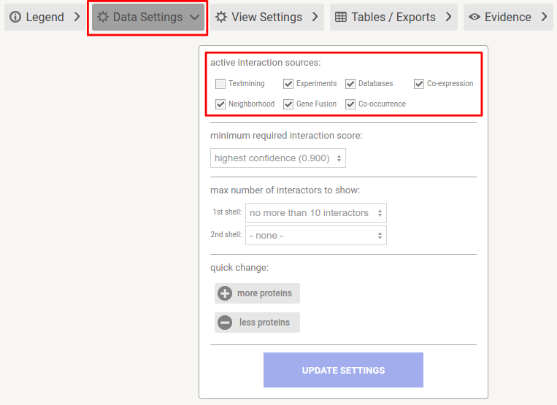The width and height of the screenshot is (557, 405).
Task: Click the minus icon for less proteins
Action: pyautogui.click(x=225, y=323)
